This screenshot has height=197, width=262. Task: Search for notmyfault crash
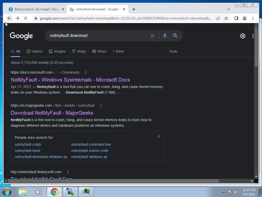click(28, 145)
